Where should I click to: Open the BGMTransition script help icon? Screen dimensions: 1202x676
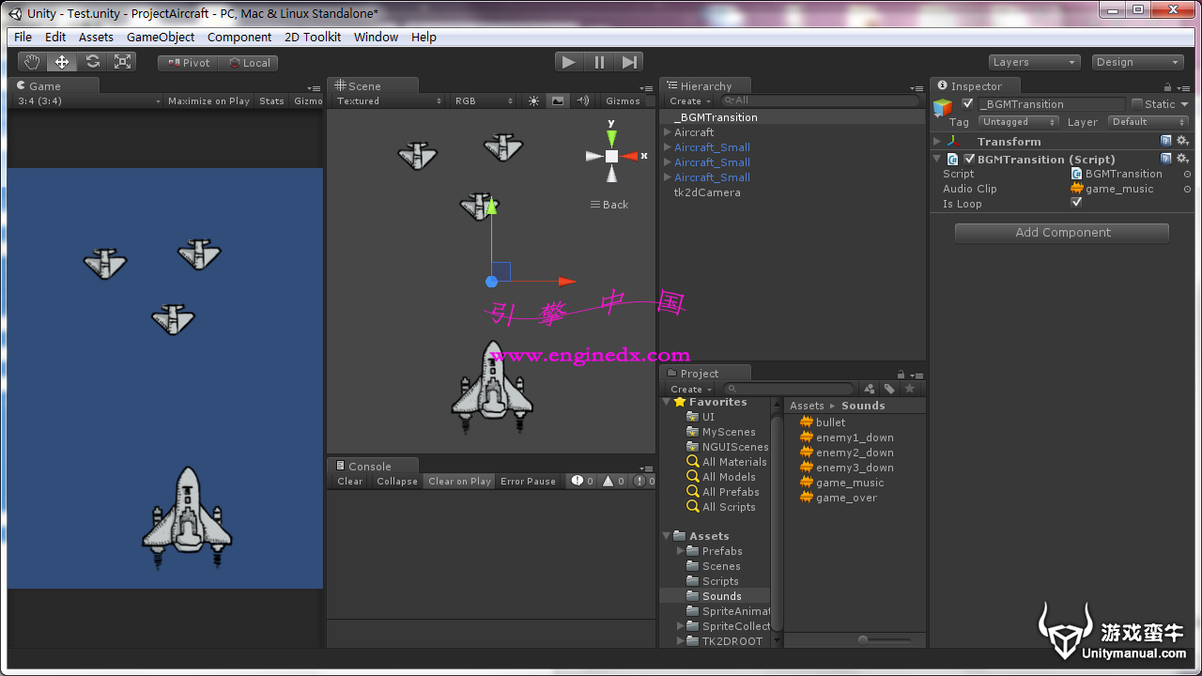point(1166,159)
